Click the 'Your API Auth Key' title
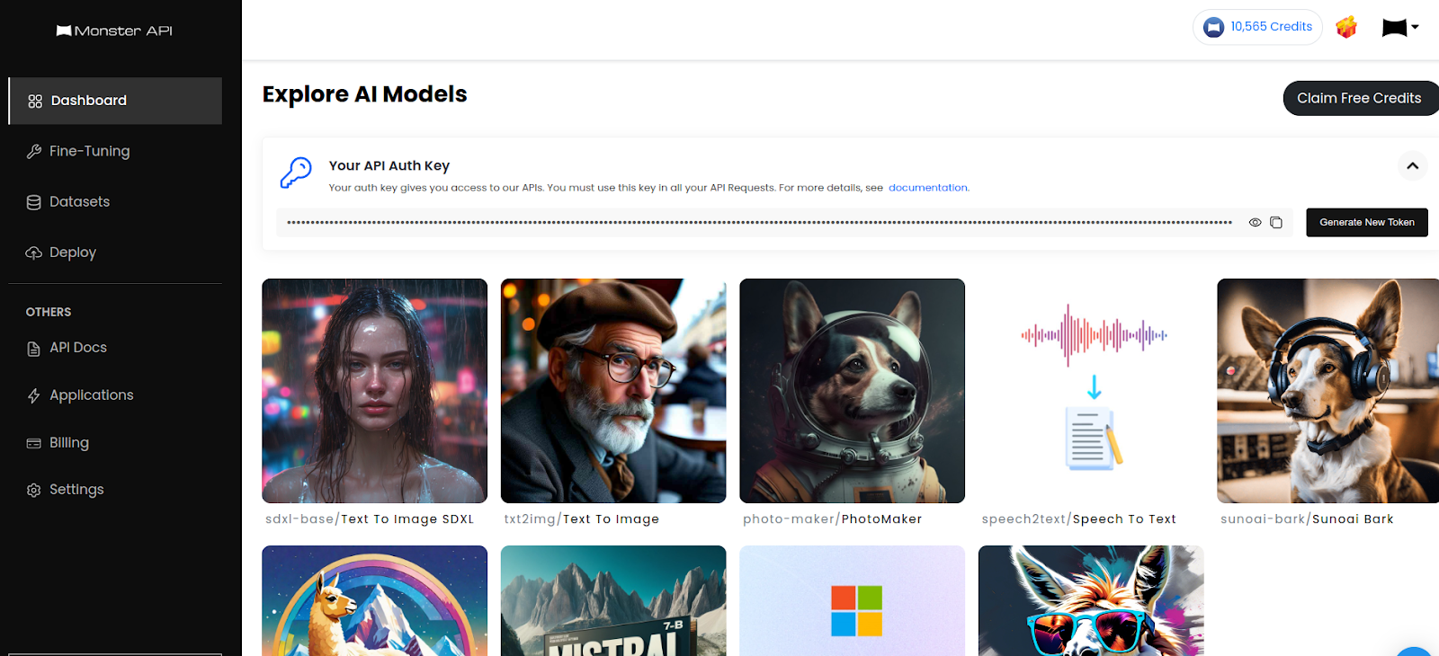 point(389,166)
